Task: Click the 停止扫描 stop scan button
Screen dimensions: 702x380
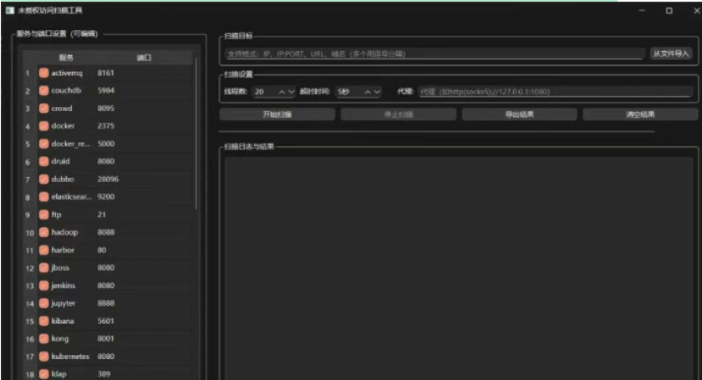Action: coord(399,114)
